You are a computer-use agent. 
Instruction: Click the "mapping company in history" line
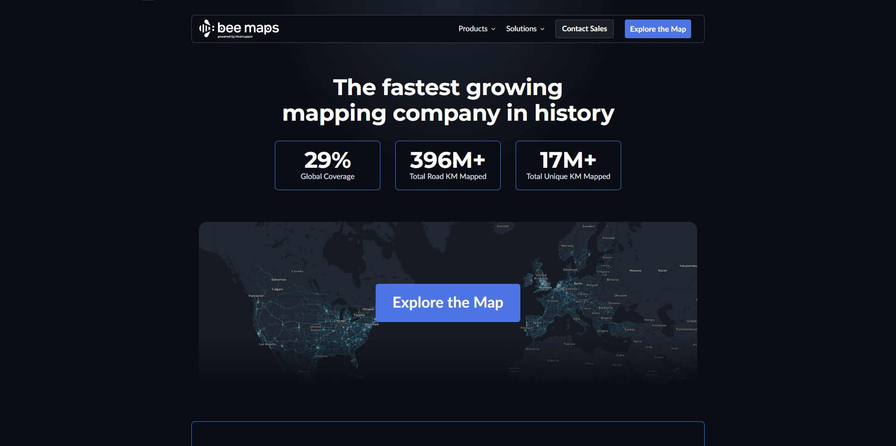[x=448, y=113]
